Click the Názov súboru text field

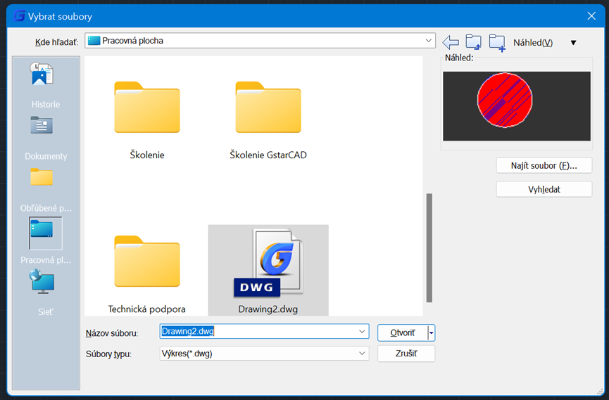pyautogui.click(x=258, y=332)
